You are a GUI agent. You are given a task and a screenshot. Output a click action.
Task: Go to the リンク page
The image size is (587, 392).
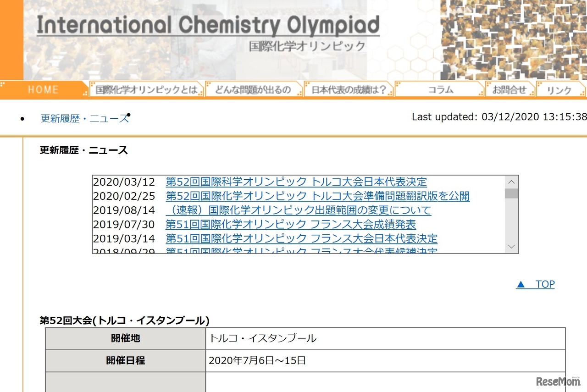pyautogui.click(x=560, y=89)
